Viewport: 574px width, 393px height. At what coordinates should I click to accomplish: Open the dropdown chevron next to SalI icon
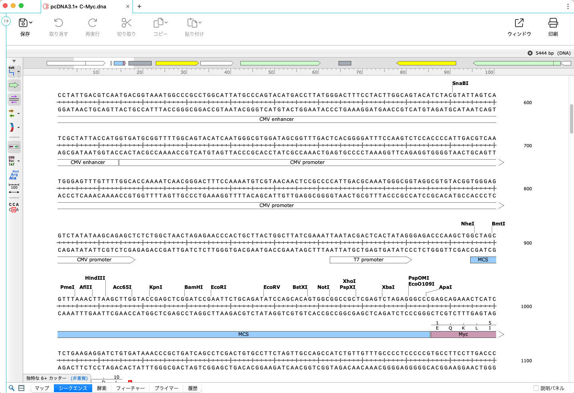pyautogui.click(x=18, y=72)
